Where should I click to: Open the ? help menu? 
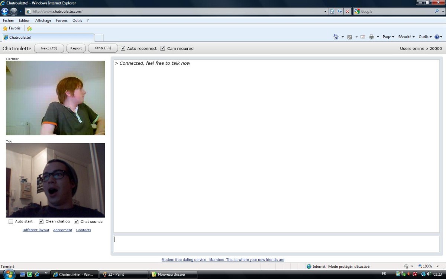click(x=88, y=20)
